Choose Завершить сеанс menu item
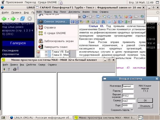The height and width of the screenshot is (120, 160). (x=58, y=47)
